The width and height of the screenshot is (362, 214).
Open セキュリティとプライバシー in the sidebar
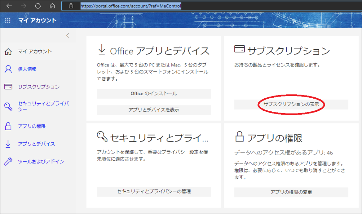tap(43, 106)
